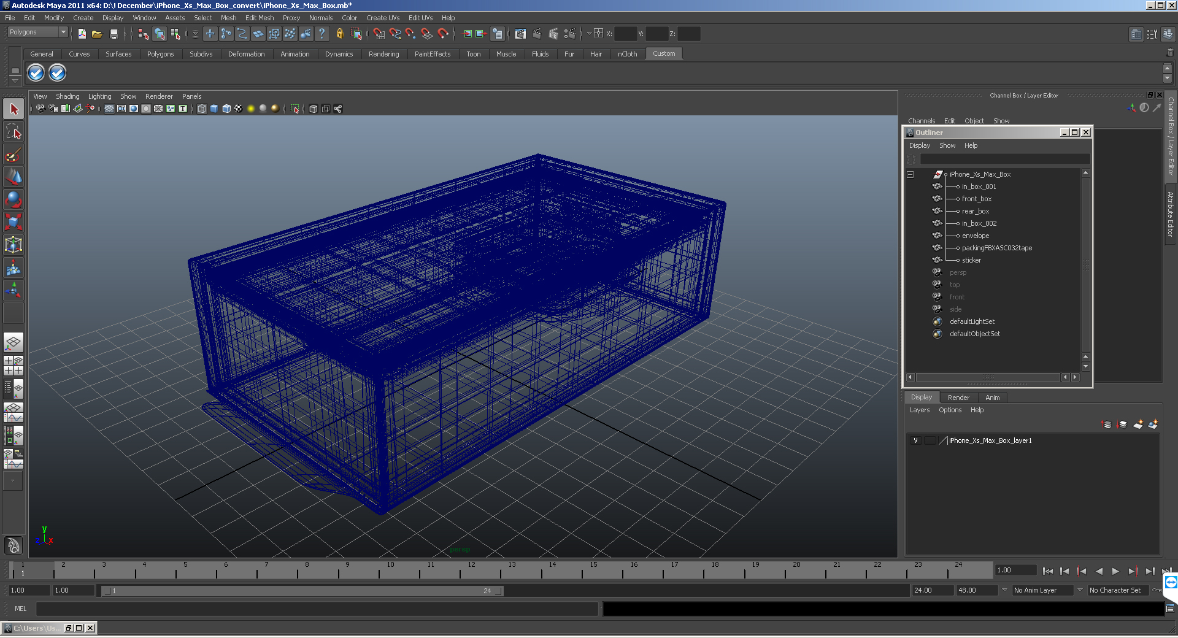1178x638 pixels.
Task: Enable Snap to grids magnet icon
Action: click(x=379, y=34)
